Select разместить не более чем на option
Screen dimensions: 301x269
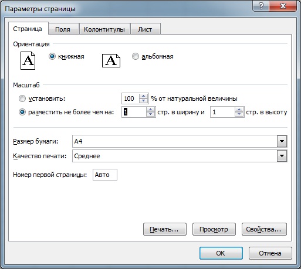tap(22, 112)
